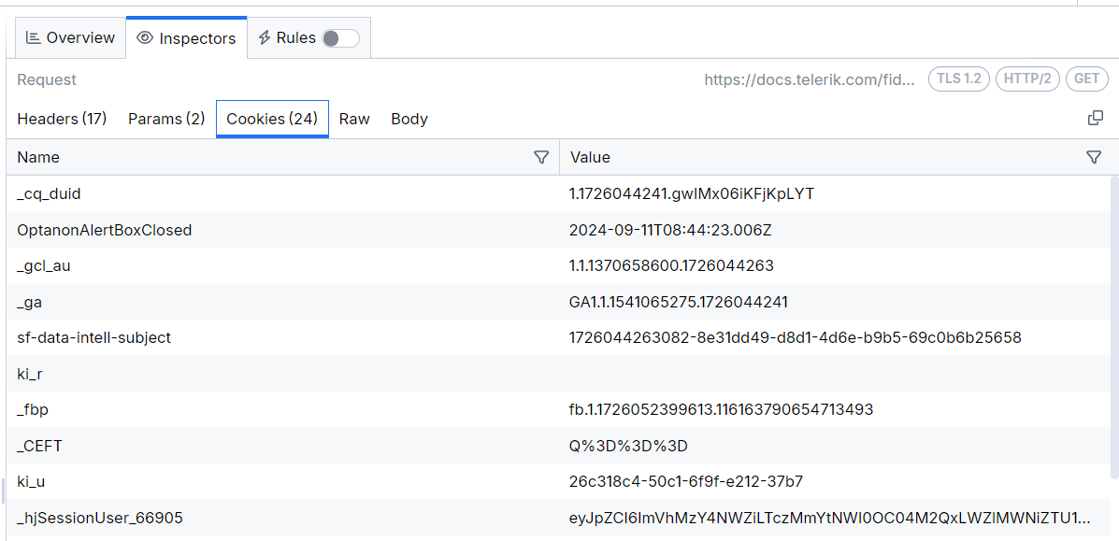Click the _hjSessionUser_66905 cookie value

[829, 518]
